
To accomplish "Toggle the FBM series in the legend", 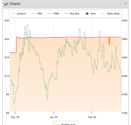I will tap(53, 14).
